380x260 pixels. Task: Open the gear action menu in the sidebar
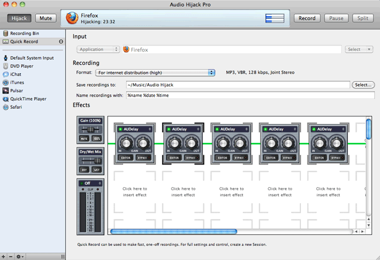(x=20, y=256)
